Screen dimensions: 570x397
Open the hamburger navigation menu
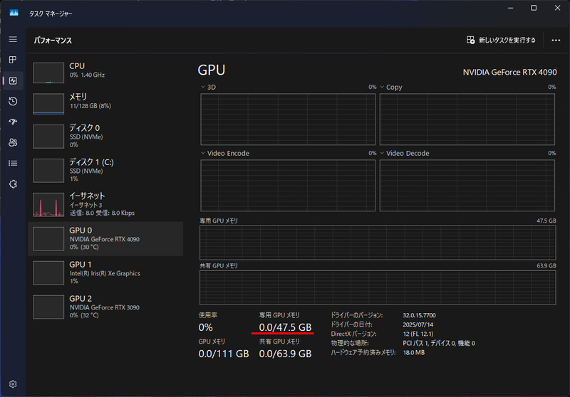13,39
